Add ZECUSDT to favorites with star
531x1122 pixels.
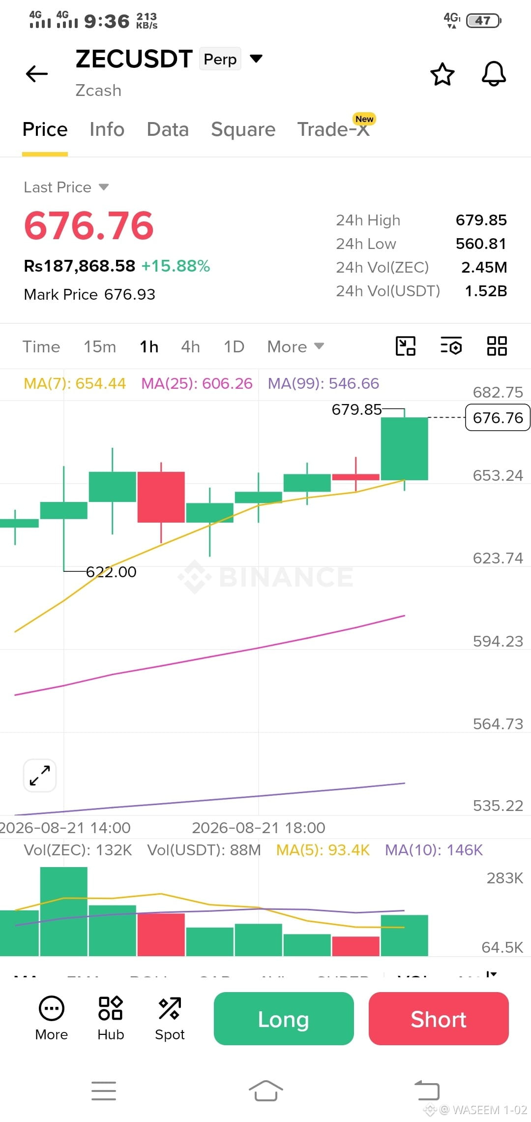(442, 74)
